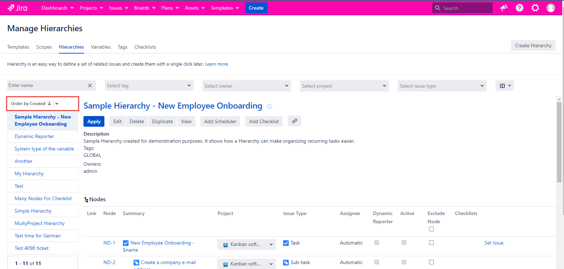Open the user profile avatar

(x=551, y=8)
